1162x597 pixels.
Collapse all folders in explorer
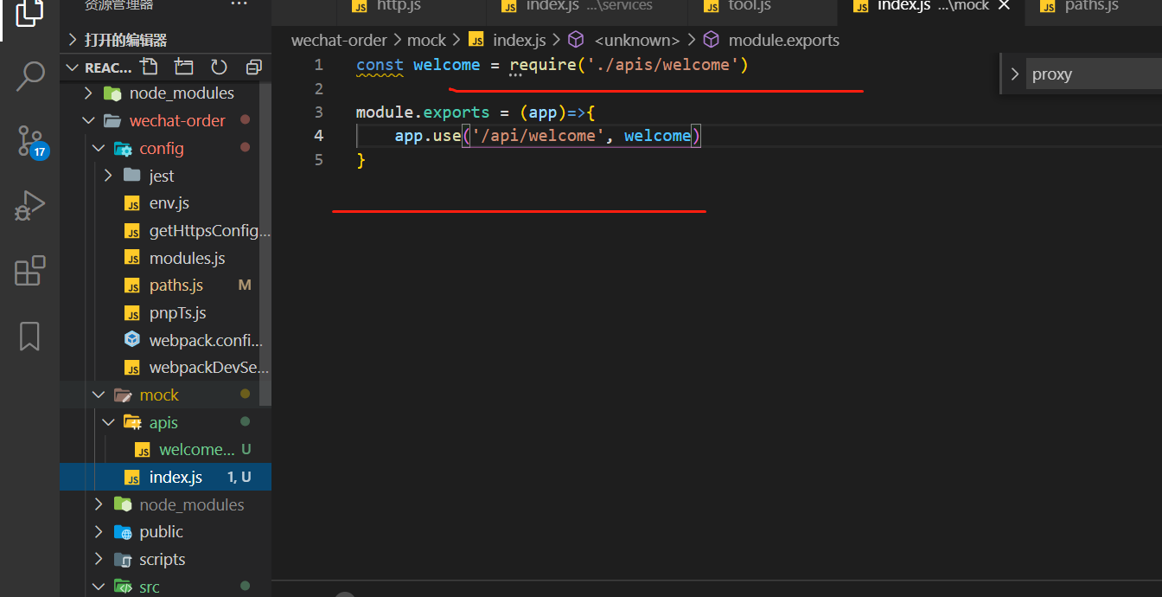point(253,67)
